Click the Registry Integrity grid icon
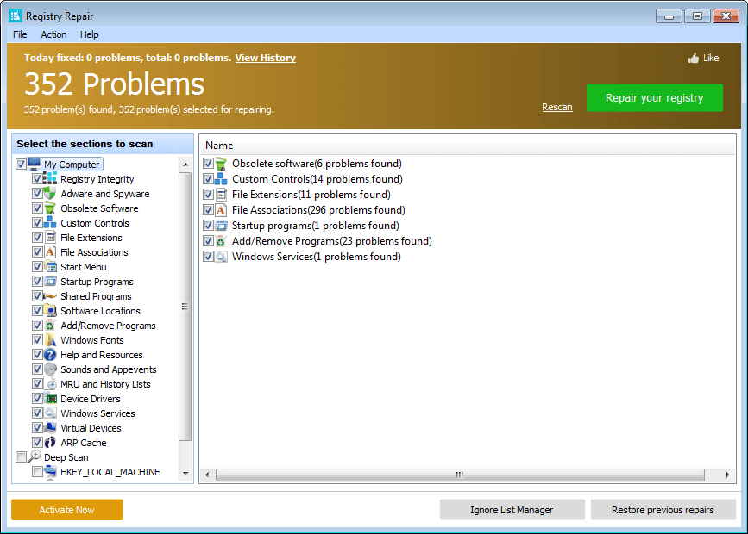The width and height of the screenshot is (748, 534). [x=50, y=178]
